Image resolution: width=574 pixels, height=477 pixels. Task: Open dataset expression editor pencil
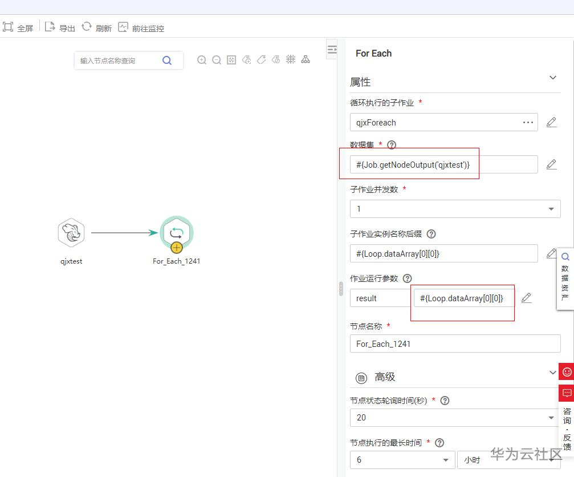pyautogui.click(x=551, y=164)
